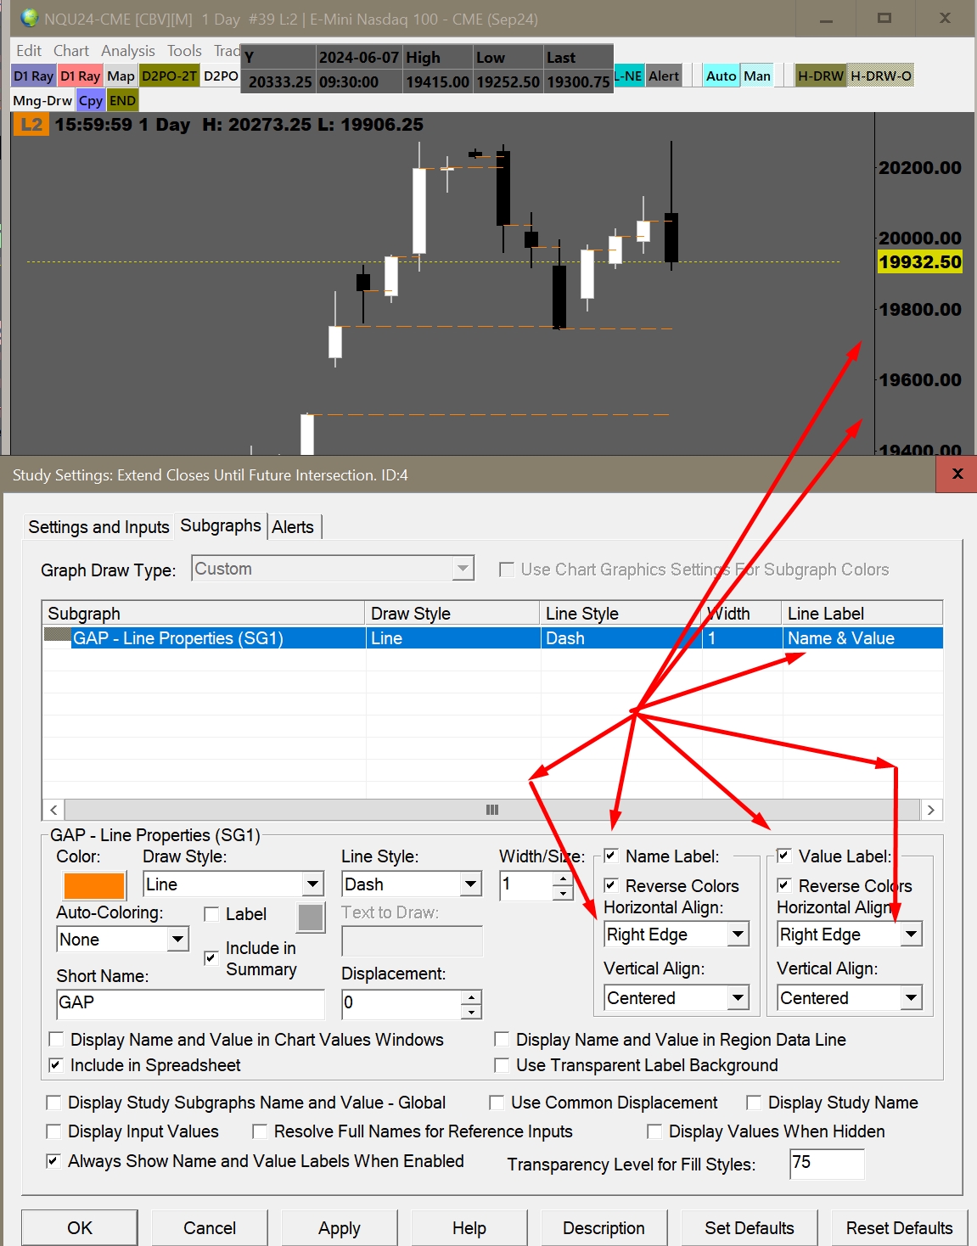Open the Analysis menu

(128, 51)
